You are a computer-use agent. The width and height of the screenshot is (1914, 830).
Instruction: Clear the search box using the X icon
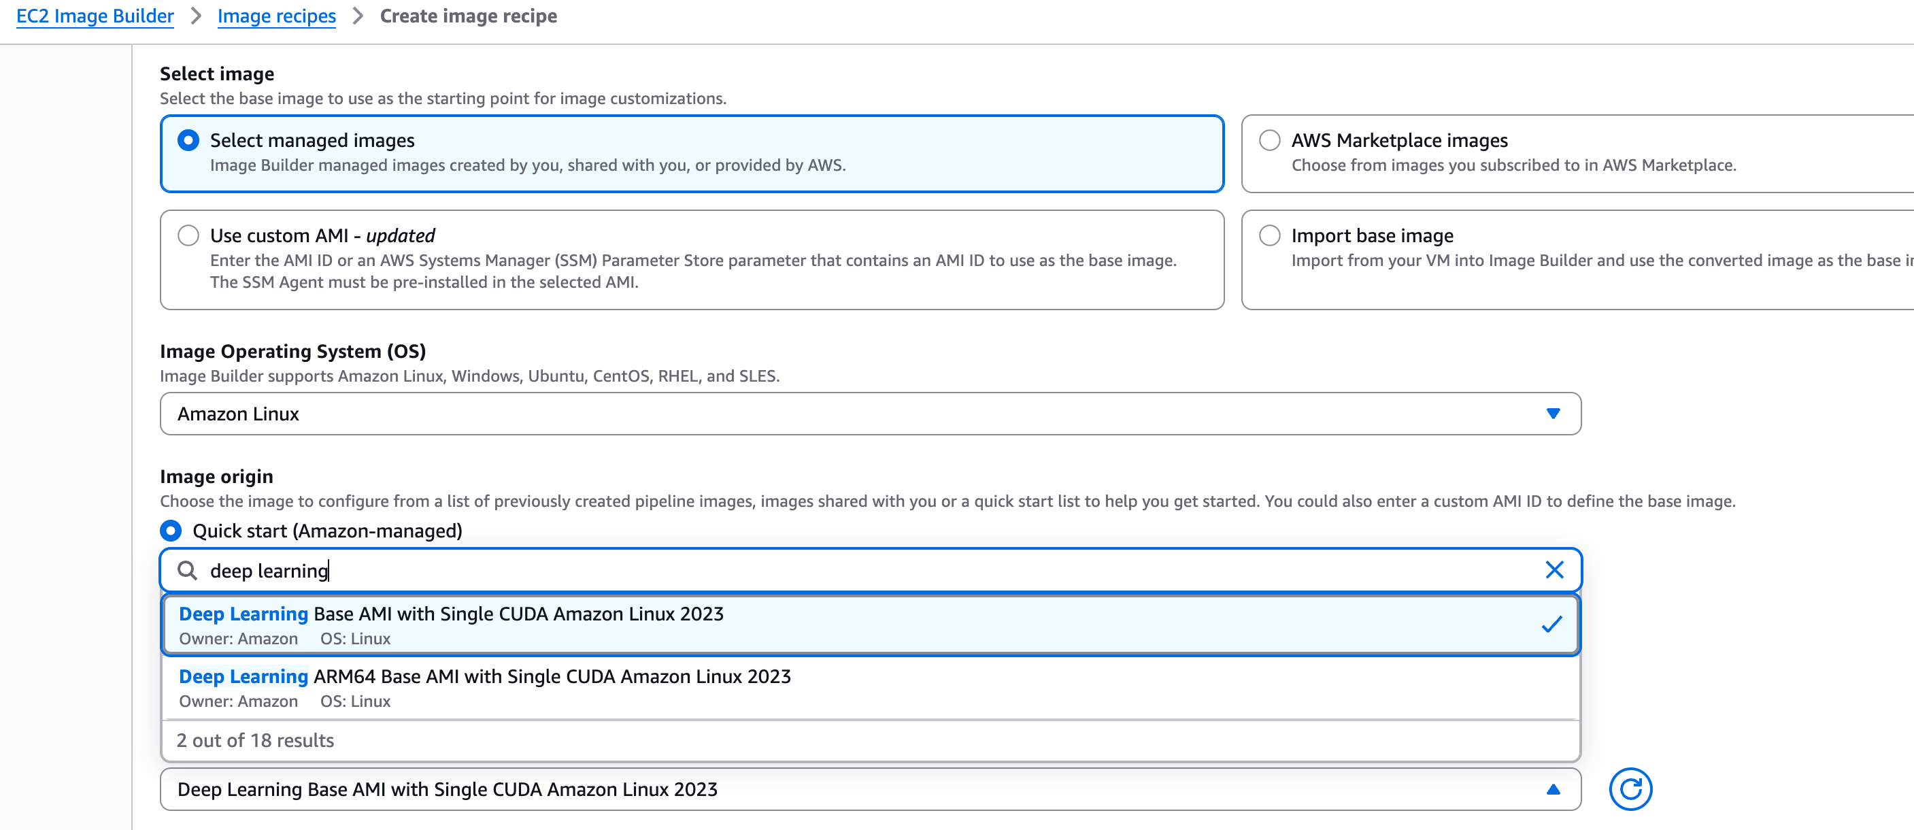pos(1554,571)
